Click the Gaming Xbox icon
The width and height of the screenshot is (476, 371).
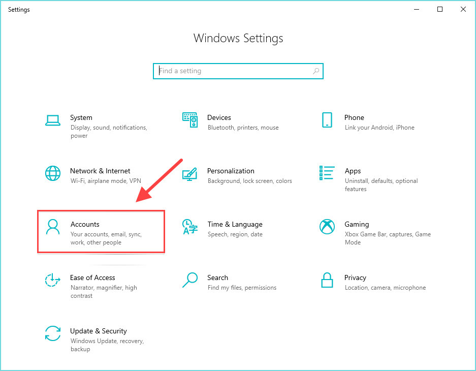[327, 227]
